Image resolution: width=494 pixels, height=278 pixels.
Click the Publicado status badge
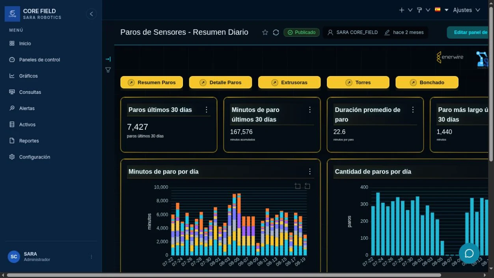pyautogui.click(x=302, y=32)
